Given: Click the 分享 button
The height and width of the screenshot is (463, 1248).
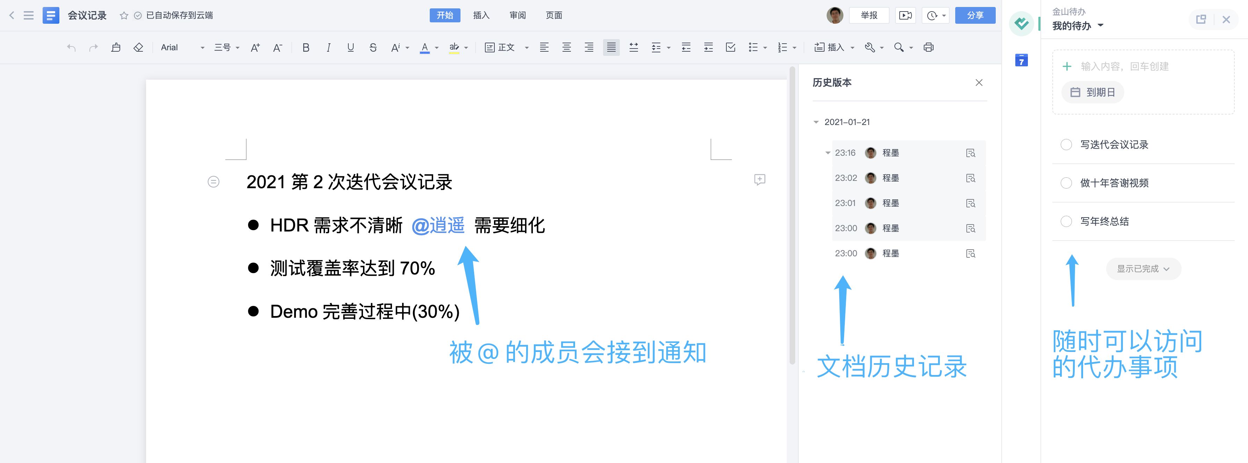Looking at the screenshot, I should 975,15.
